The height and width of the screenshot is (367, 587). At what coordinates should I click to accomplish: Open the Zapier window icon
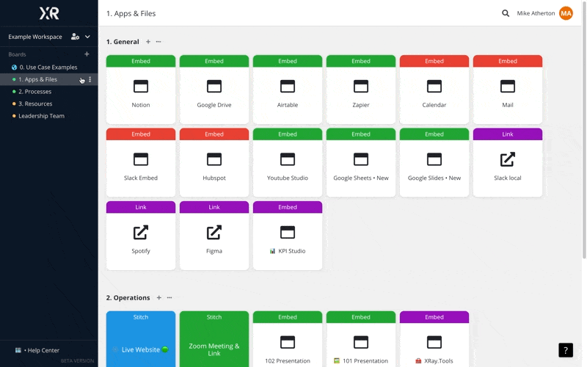(361, 87)
